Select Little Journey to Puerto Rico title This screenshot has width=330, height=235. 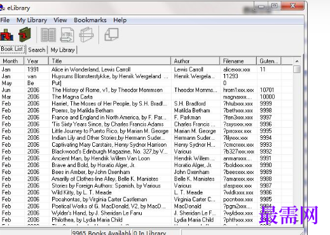(x=110, y=131)
